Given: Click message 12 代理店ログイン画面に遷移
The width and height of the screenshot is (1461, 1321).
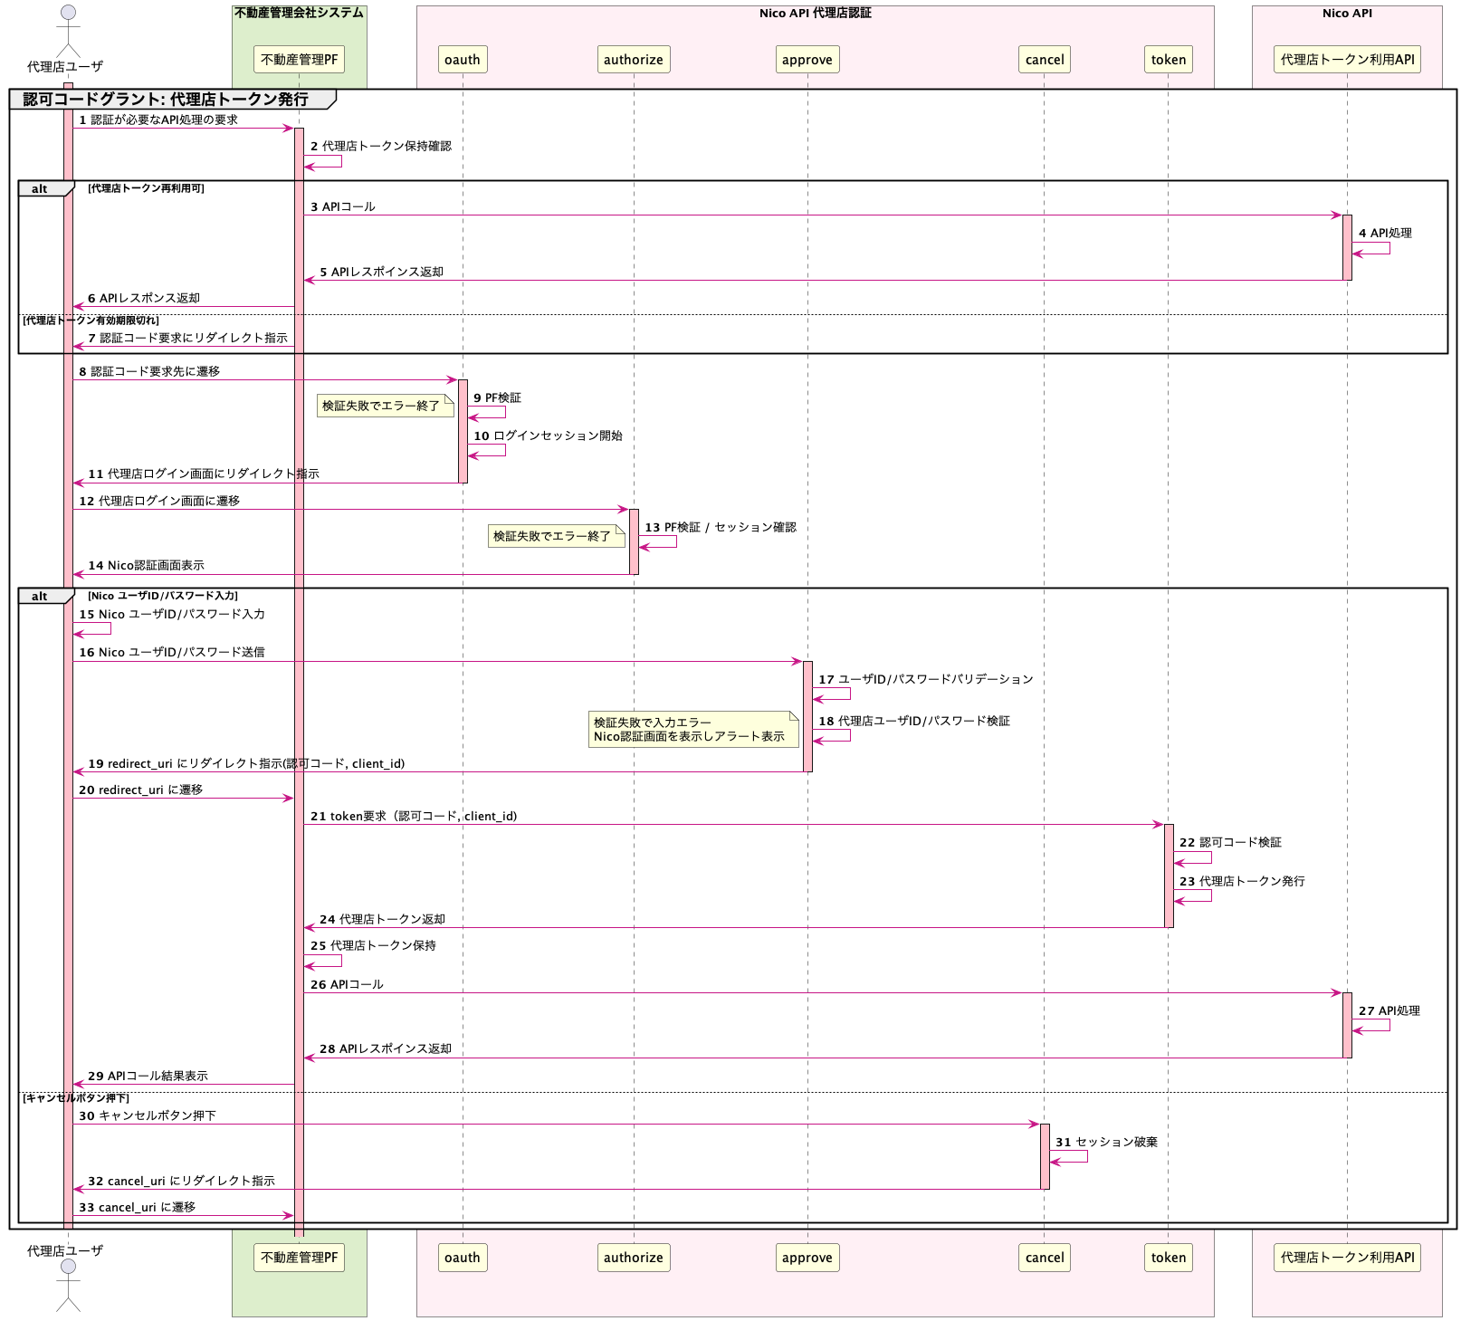Looking at the screenshot, I should pos(159,501).
